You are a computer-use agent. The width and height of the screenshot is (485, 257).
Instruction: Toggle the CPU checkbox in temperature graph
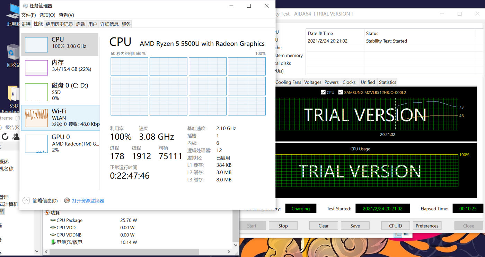(x=323, y=92)
